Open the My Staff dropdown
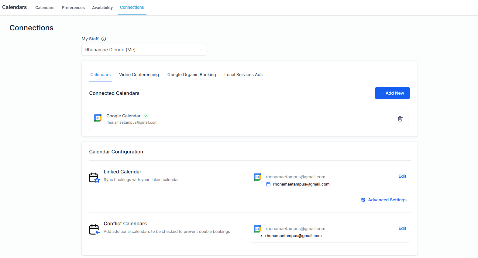The height and width of the screenshot is (258, 478). click(x=144, y=50)
